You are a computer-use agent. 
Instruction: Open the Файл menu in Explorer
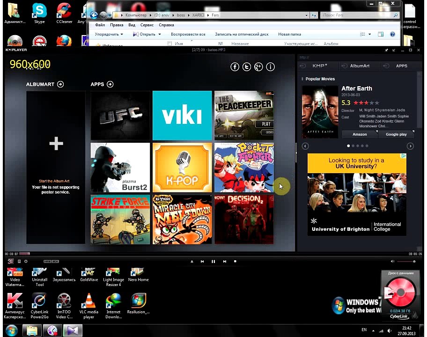pyautogui.click(x=100, y=25)
